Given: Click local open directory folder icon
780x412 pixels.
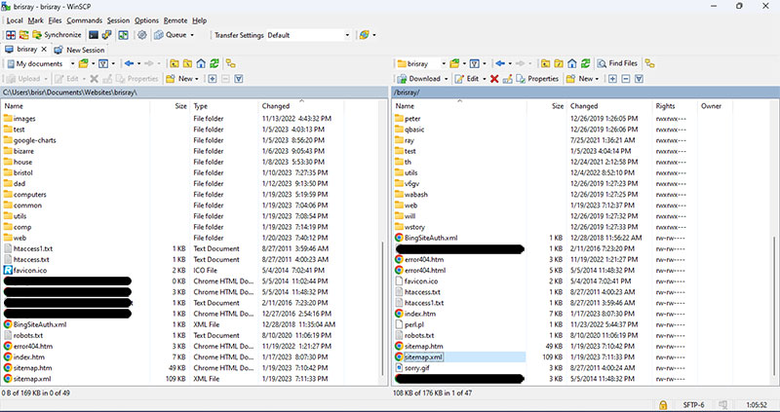Looking at the screenshot, I should coord(83,63).
